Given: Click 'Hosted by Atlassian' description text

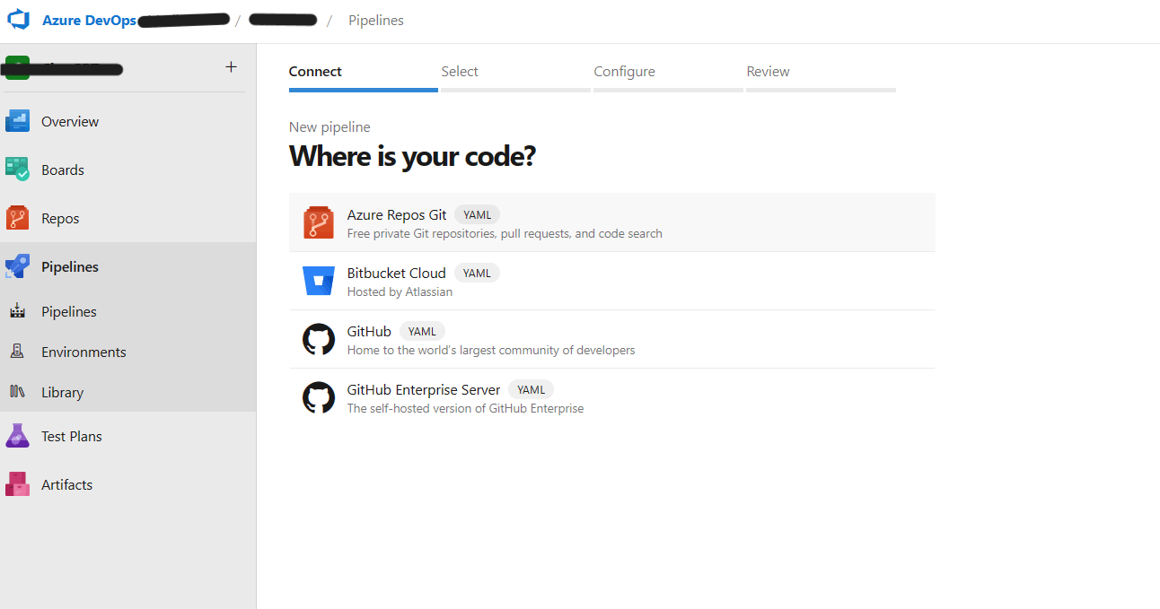Looking at the screenshot, I should [x=400, y=291].
